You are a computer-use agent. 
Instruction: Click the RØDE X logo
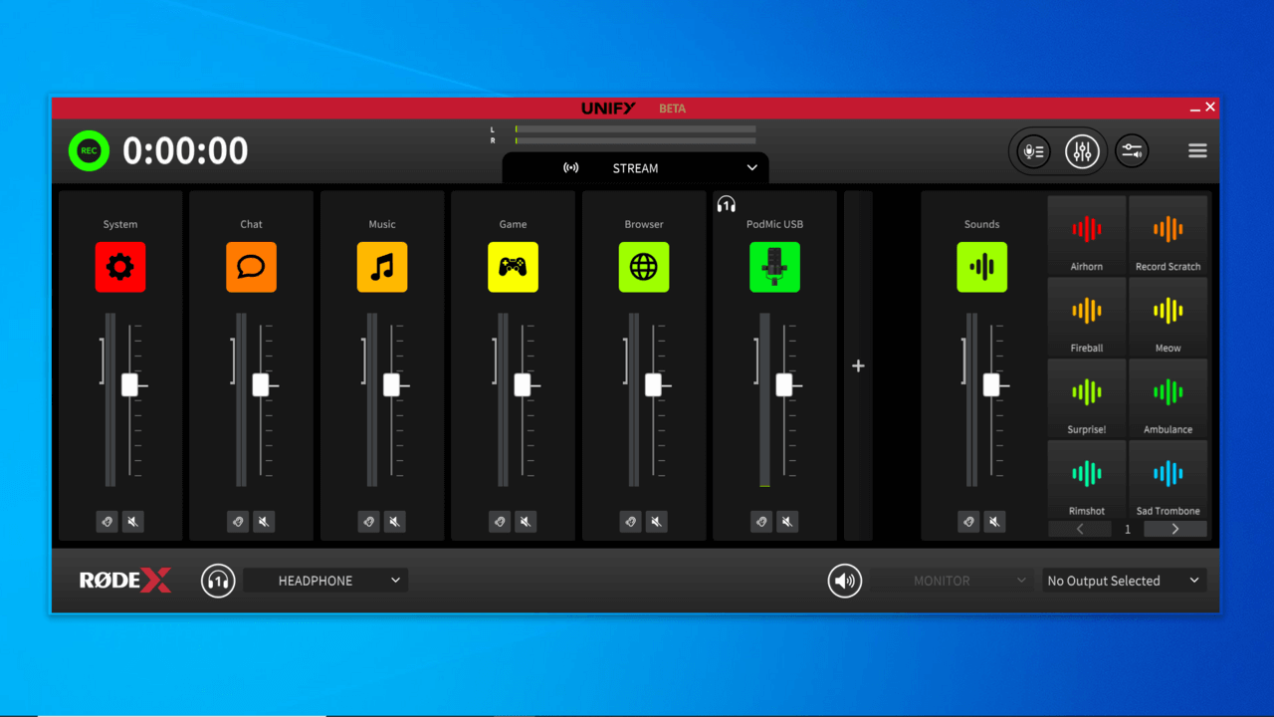click(x=125, y=581)
